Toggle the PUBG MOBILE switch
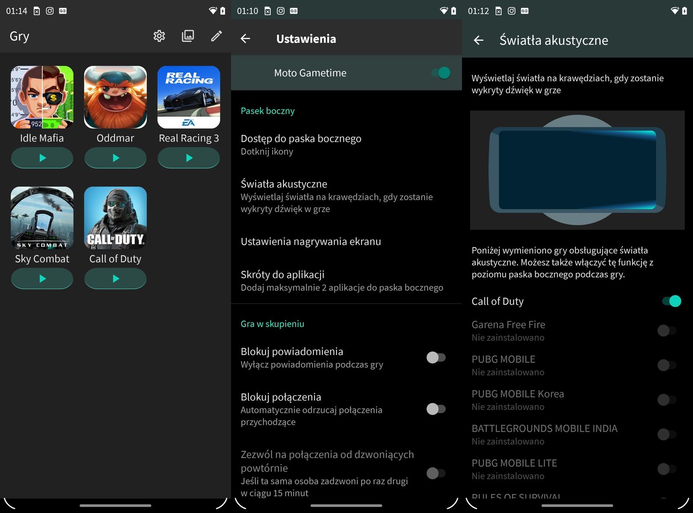The height and width of the screenshot is (513, 693). [667, 365]
